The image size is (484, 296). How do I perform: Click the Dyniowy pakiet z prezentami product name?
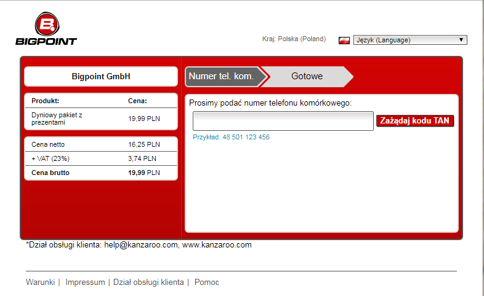(57, 119)
